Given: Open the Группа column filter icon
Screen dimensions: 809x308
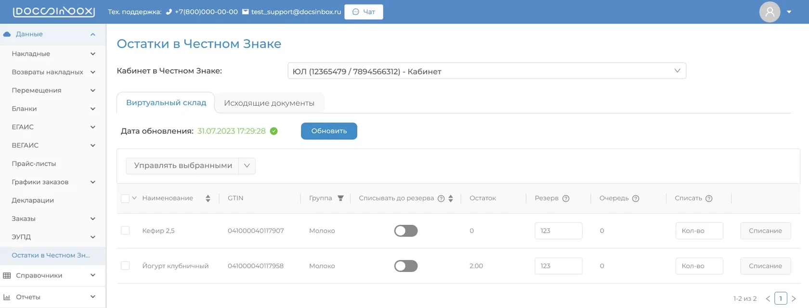Looking at the screenshot, I should (340, 198).
